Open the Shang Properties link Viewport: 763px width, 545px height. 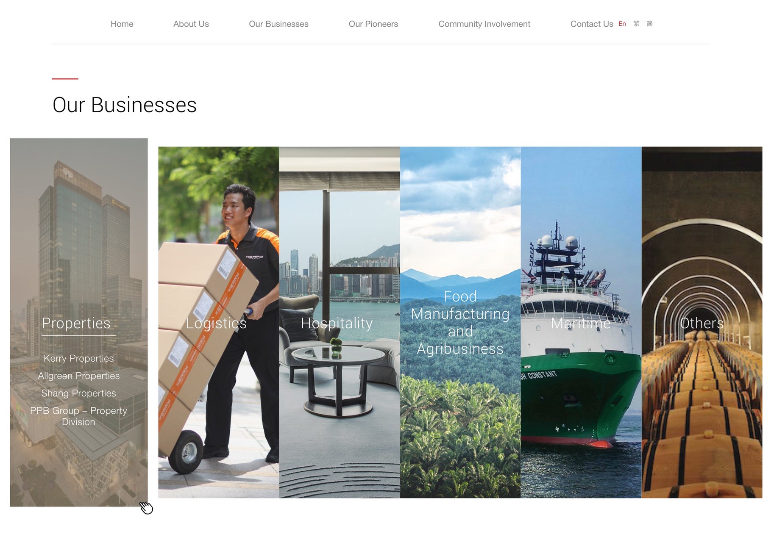click(78, 393)
